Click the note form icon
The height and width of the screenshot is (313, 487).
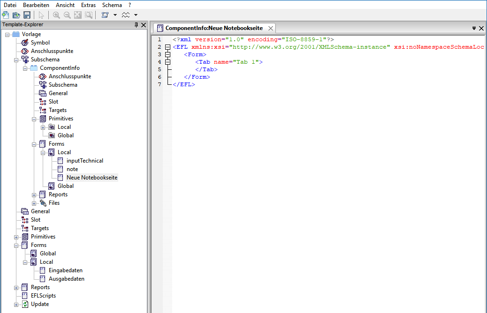61,169
